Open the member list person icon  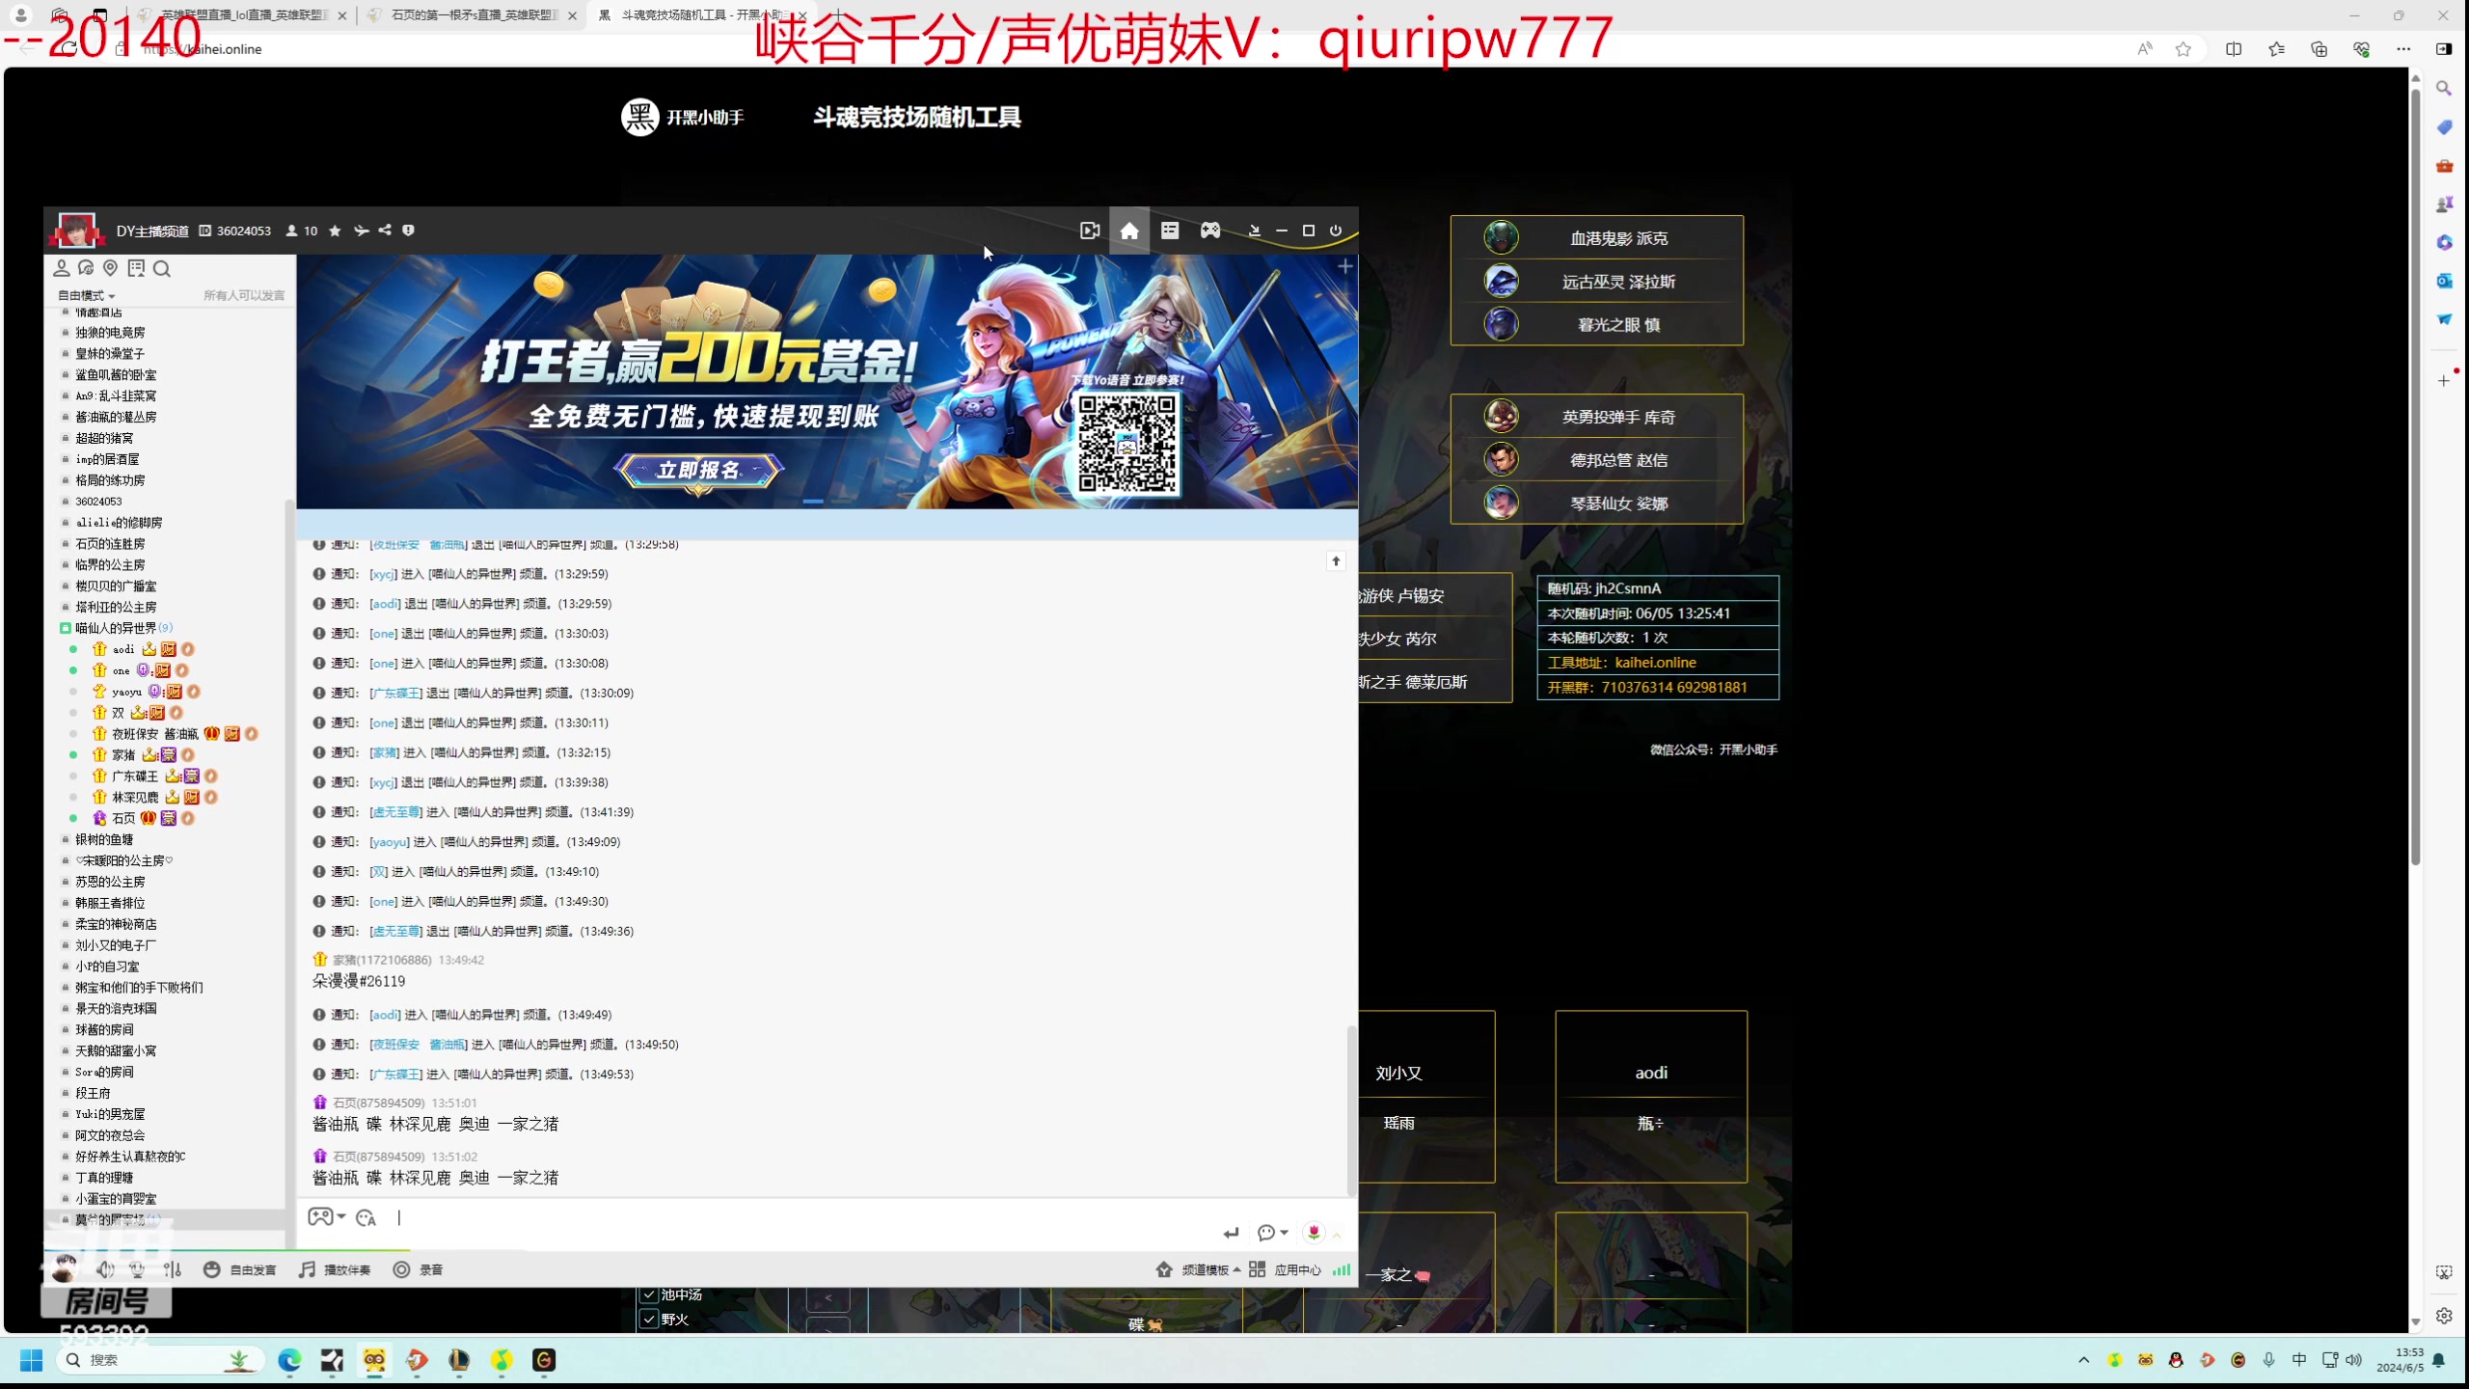[62, 268]
